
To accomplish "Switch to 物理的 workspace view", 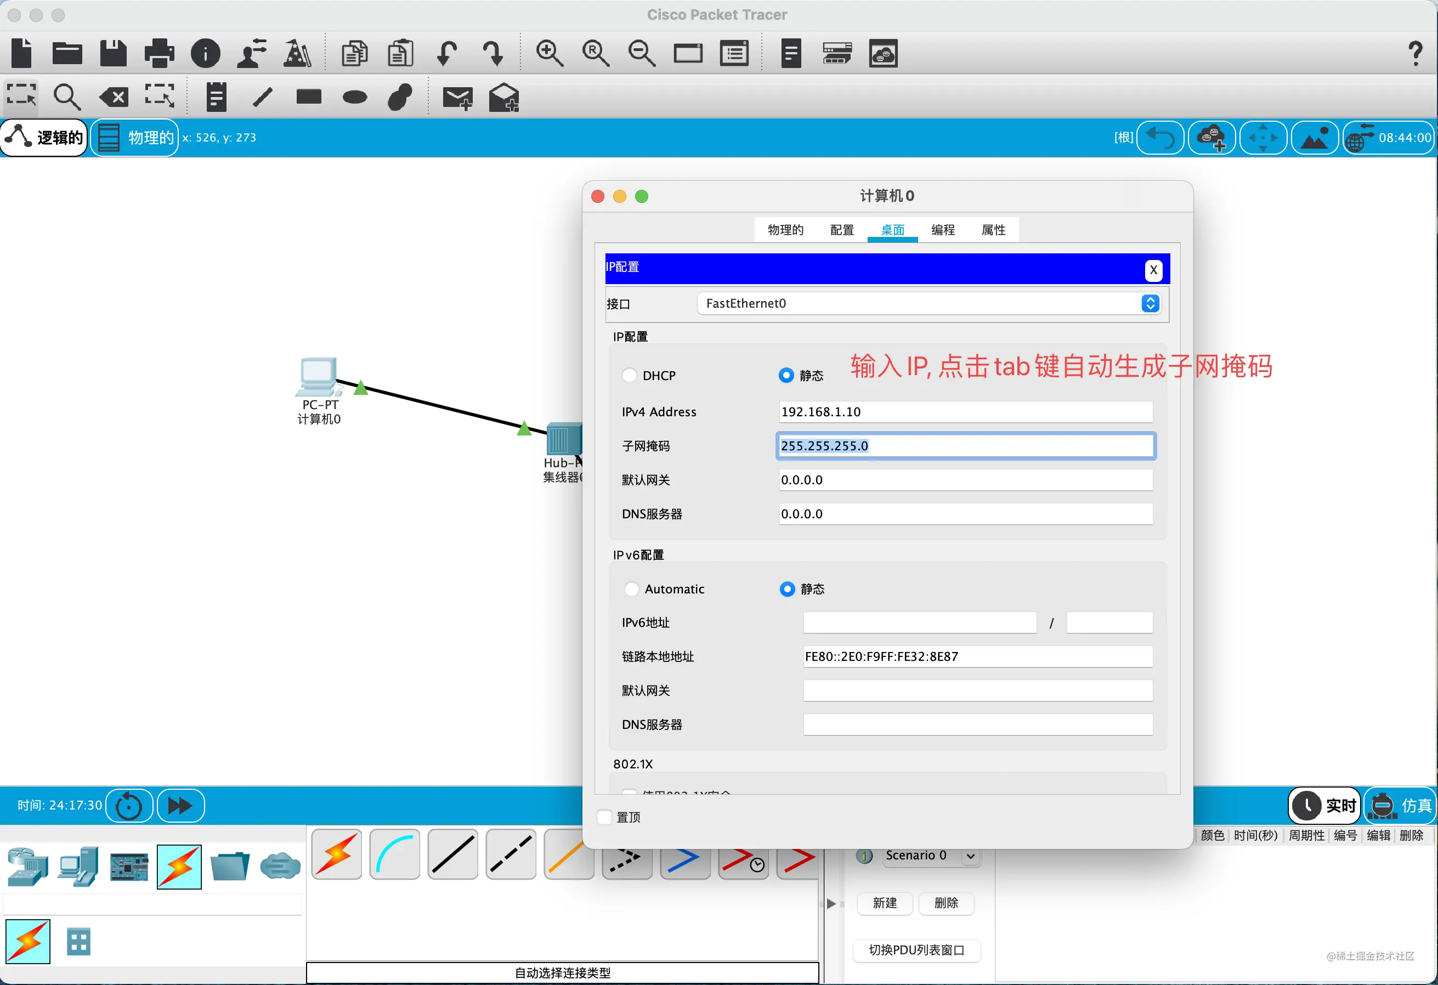I will tap(134, 137).
